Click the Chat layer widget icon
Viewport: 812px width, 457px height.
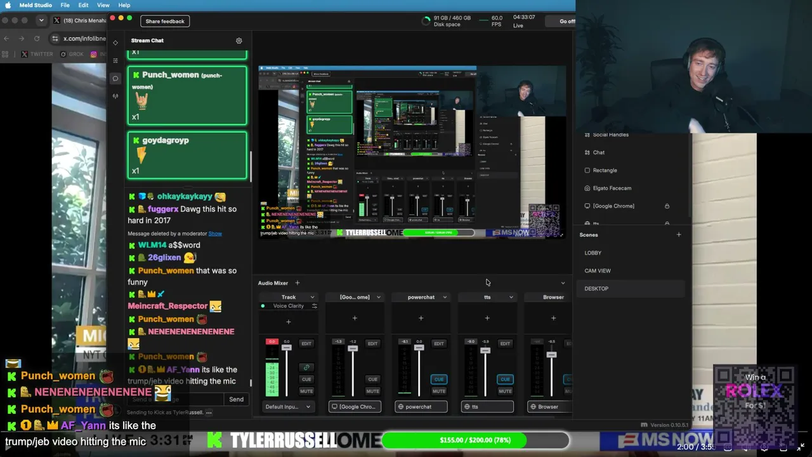[587, 152]
